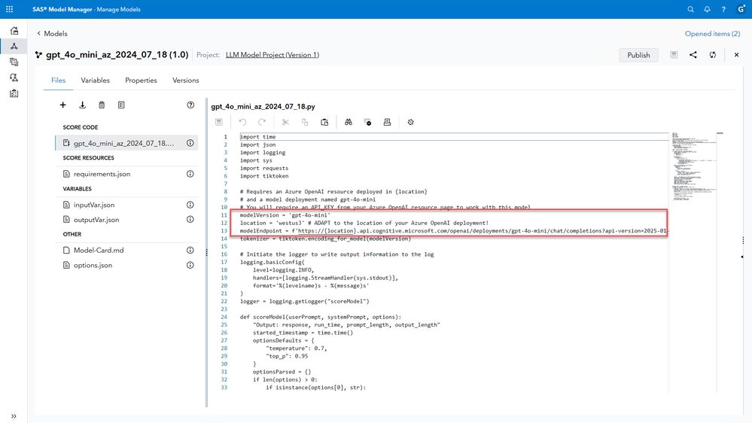Show info for requirements.json
The height and width of the screenshot is (423, 752).
coord(190,174)
